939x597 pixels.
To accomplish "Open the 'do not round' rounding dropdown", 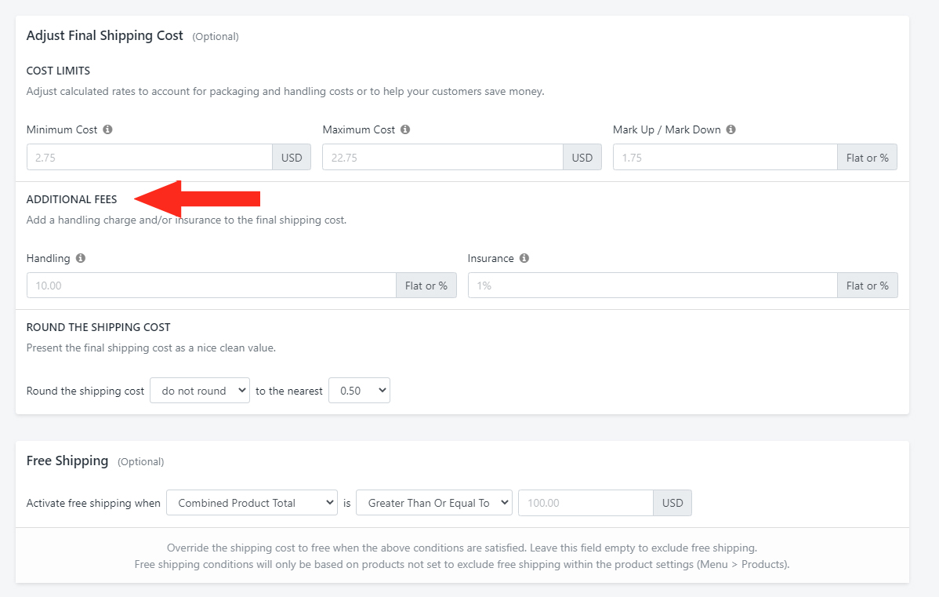I will point(200,390).
